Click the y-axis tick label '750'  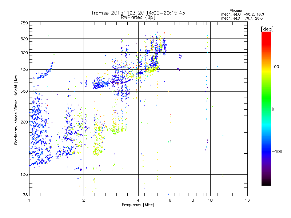(x=24, y=23)
